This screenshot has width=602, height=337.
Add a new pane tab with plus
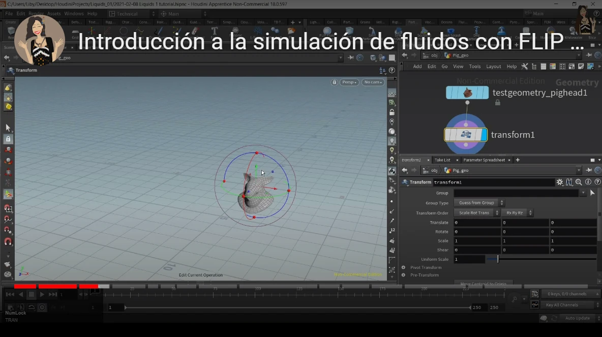[x=518, y=160]
